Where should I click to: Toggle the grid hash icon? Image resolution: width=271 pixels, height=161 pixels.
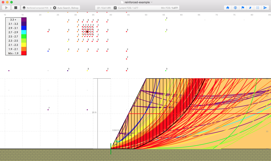pos(258,8)
